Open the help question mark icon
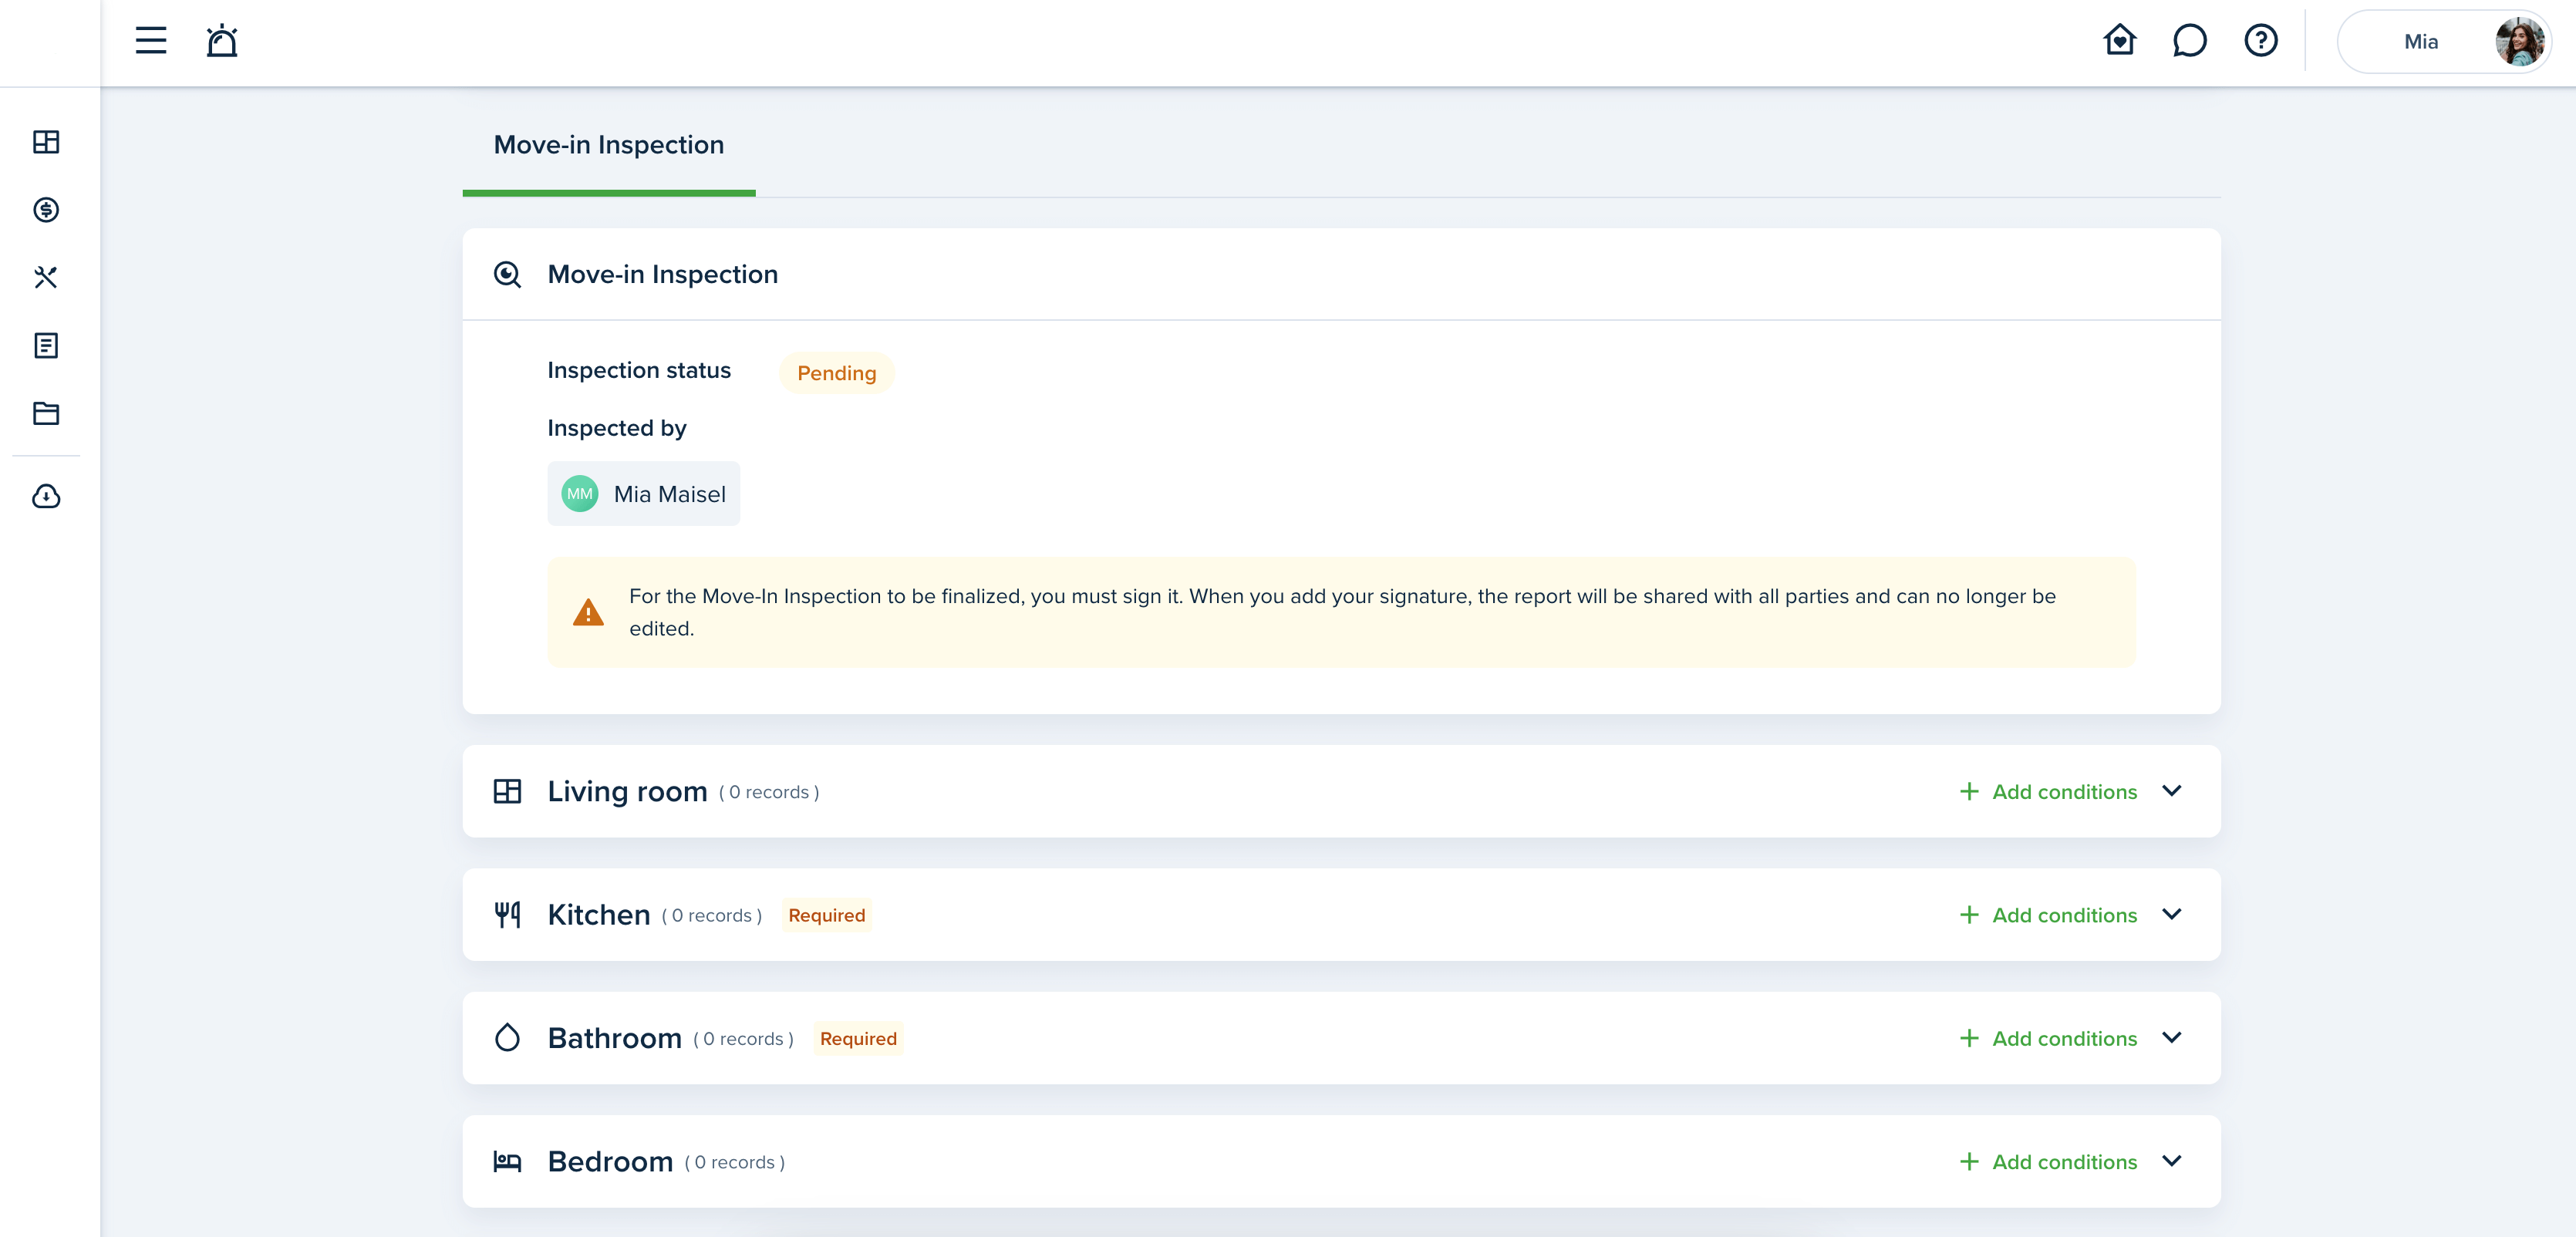The width and height of the screenshot is (2576, 1237). (2260, 41)
